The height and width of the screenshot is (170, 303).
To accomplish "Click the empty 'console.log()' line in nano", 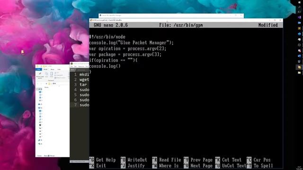I will tap(105, 66).
